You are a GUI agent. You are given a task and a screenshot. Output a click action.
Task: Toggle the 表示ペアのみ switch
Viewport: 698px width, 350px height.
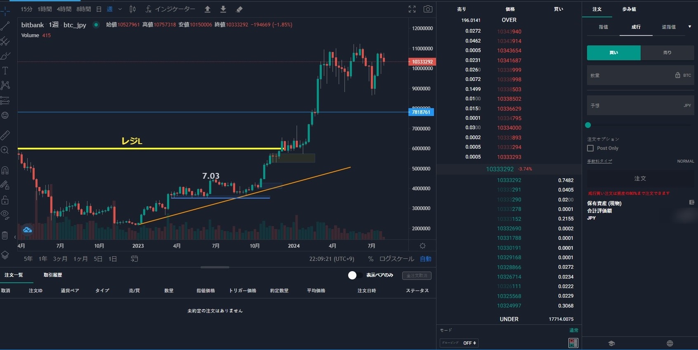tap(355, 275)
